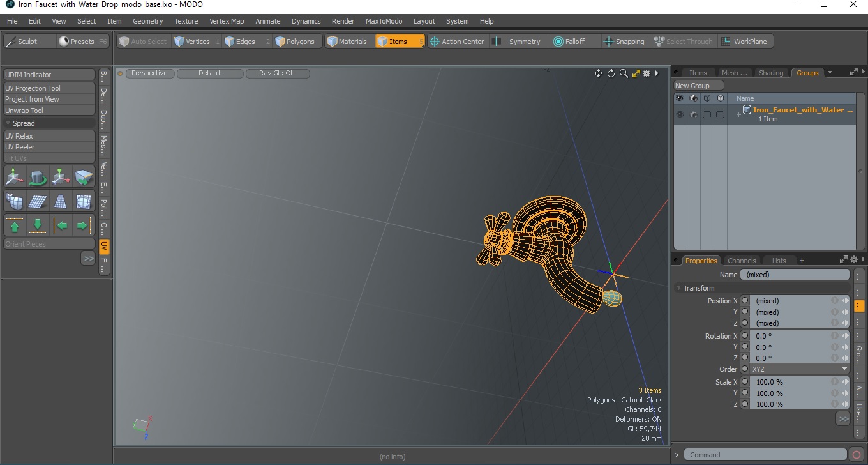868x465 pixels.
Task: Click the Command input field
Action: coord(766,455)
